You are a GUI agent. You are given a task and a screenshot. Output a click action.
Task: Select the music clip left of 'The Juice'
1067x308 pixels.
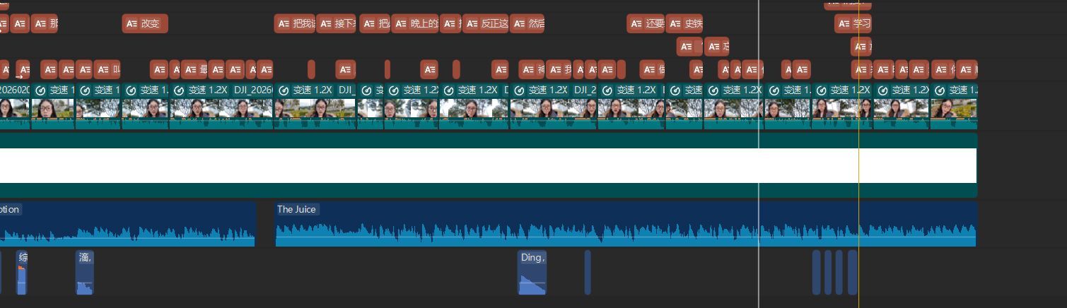pyautogui.click(x=127, y=225)
